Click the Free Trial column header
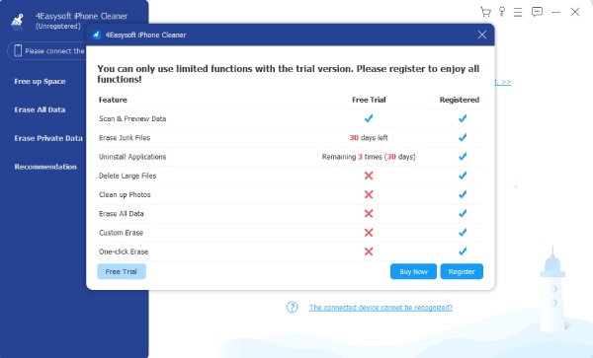593x358 pixels. coord(369,100)
